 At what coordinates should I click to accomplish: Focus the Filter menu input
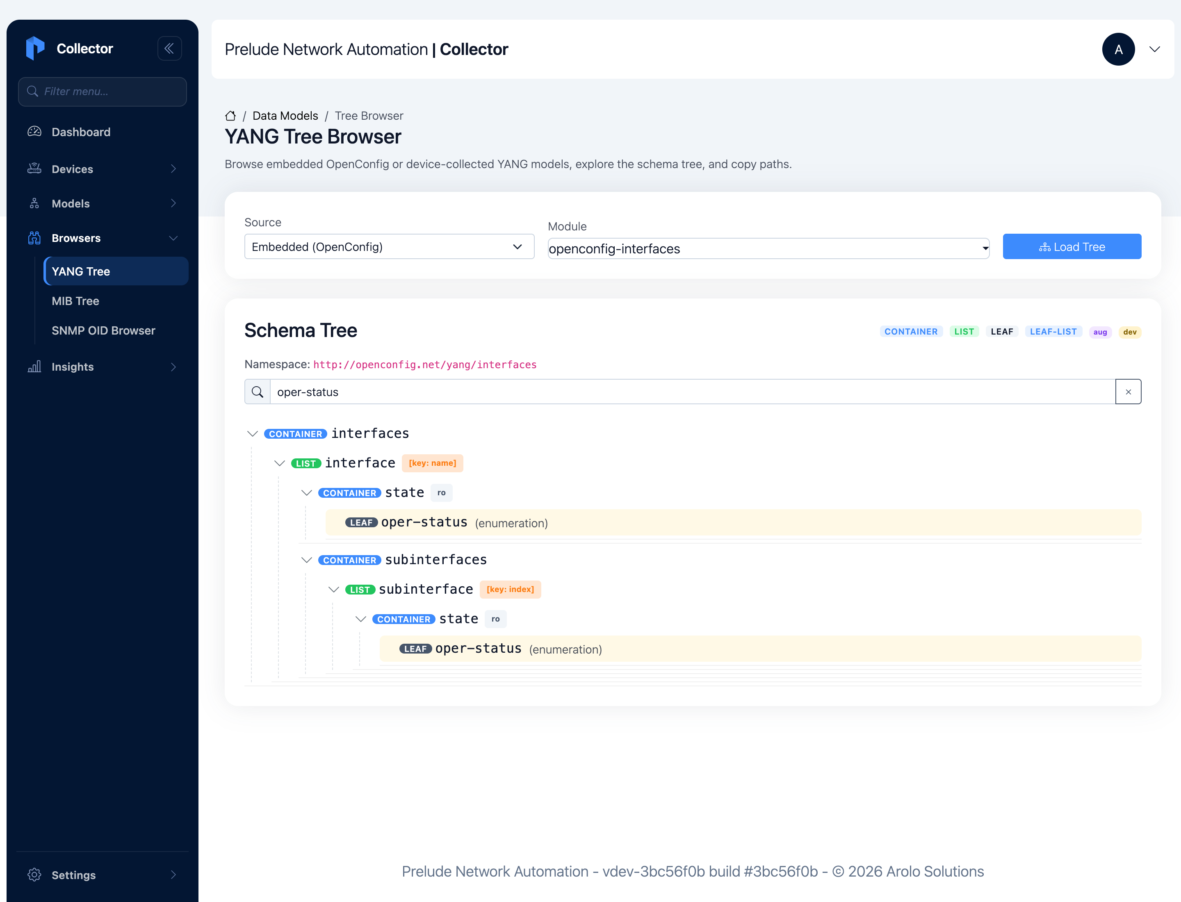102,91
